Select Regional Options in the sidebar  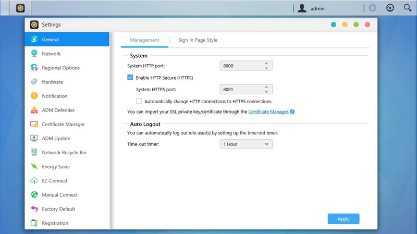[67, 68]
